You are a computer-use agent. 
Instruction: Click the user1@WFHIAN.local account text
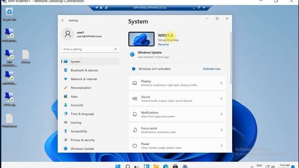tap(89, 36)
